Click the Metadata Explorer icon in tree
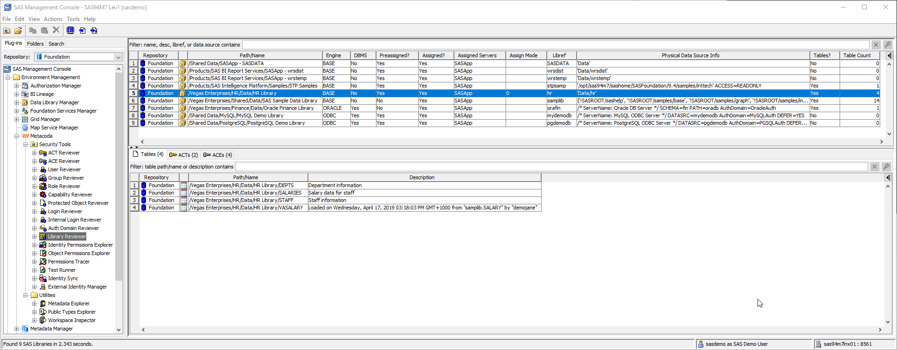 [43, 303]
